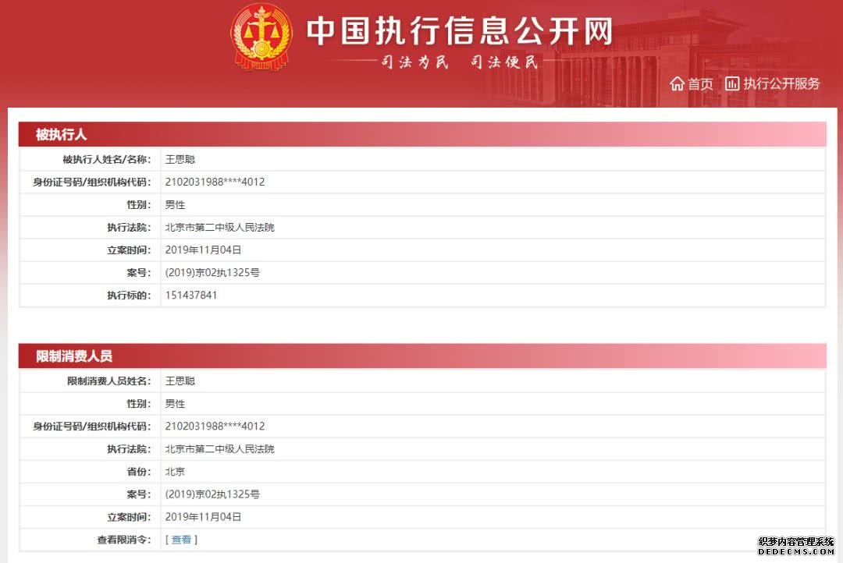Click the 执行标的 value 151437841
The height and width of the screenshot is (563, 843).
191,296
